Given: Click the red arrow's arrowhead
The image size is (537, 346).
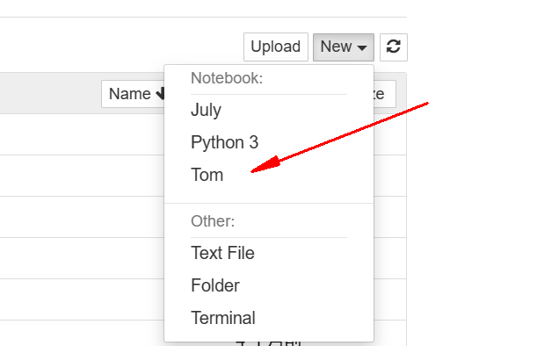Looking at the screenshot, I should pos(266,164).
